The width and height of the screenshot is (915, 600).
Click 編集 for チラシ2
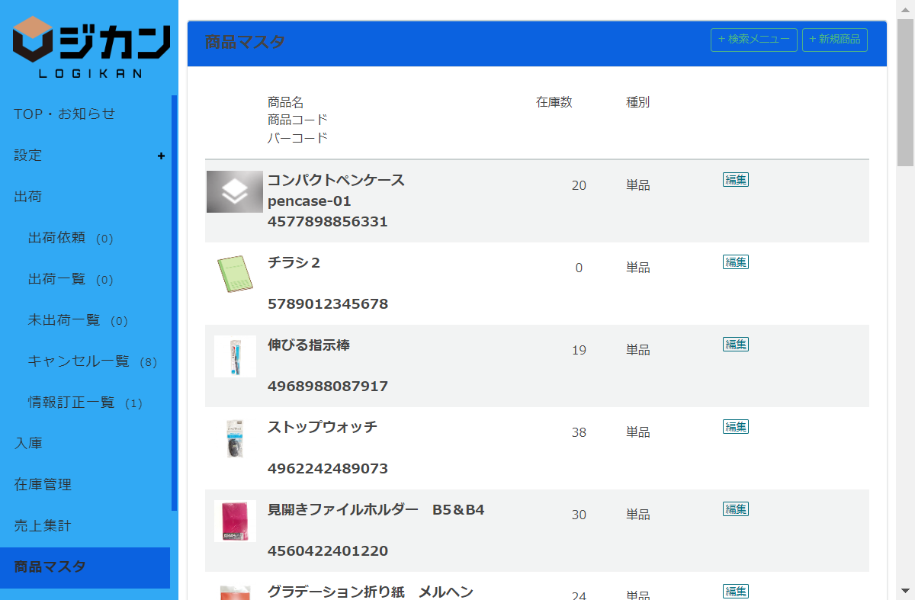click(x=735, y=262)
